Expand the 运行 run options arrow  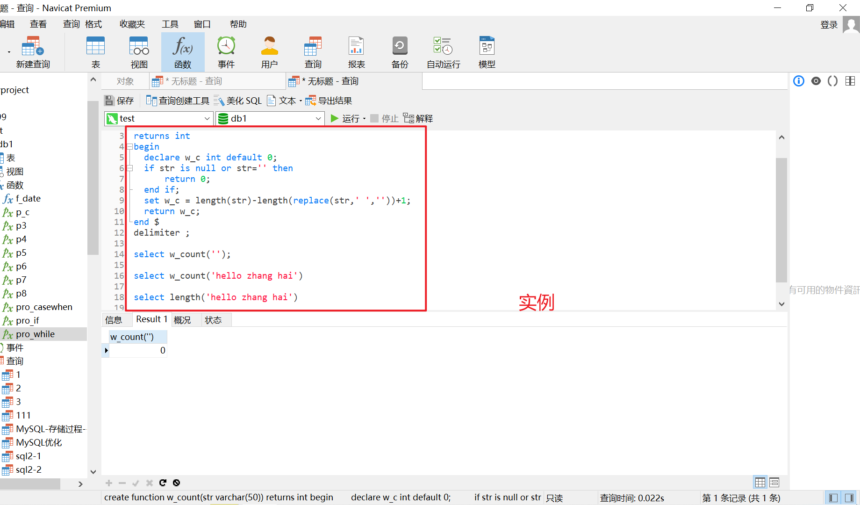click(364, 119)
